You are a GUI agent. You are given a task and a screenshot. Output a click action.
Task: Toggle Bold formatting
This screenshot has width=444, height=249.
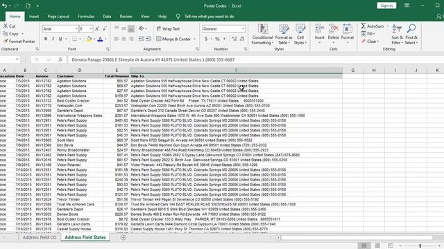pyautogui.click(x=46, y=39)
